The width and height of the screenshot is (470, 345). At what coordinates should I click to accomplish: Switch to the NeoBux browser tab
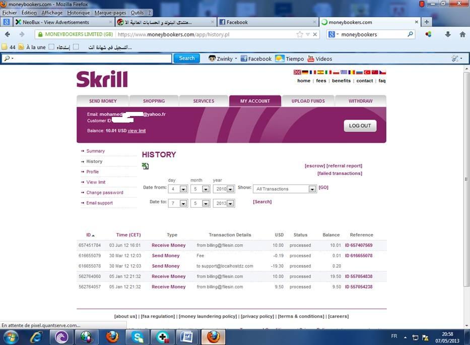63,22
